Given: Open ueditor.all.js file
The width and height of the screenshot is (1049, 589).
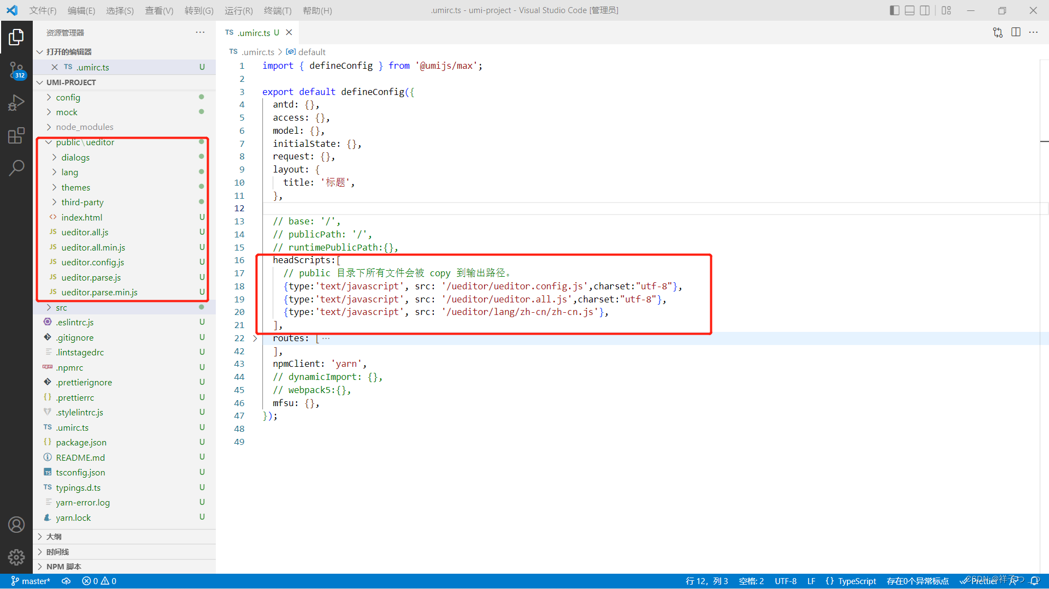Looking at the screenshot, I should (125, 232).
